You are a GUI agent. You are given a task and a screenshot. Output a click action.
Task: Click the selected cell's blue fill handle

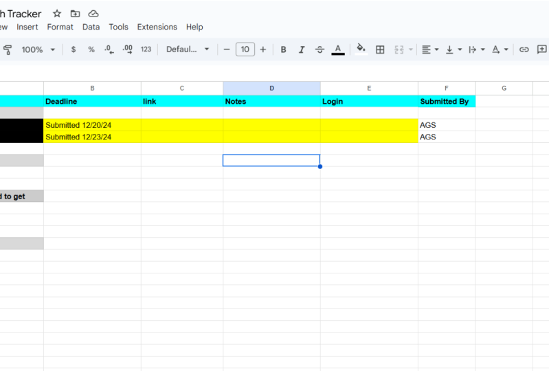(x=320, y=166)
